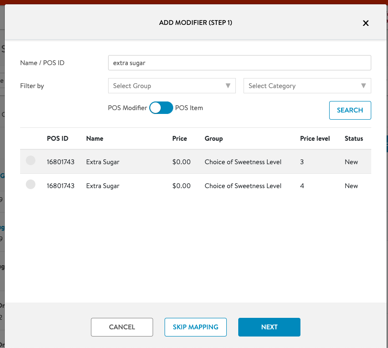Image resolution: width=388 pixels, height=348 pixels.
Task: Click the Price column header
Action: (179, 139)
